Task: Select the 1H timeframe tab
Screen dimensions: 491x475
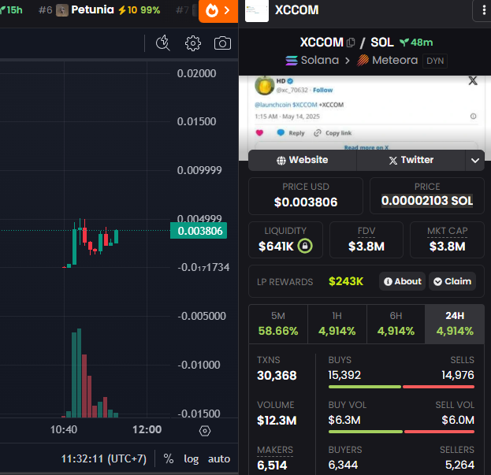Action: click(337, 324)
